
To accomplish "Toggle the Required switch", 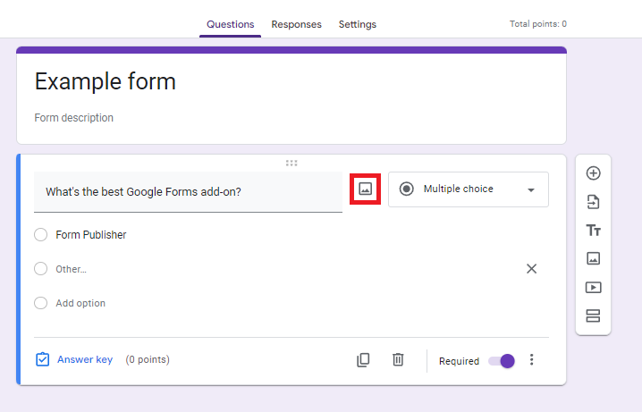I will click(502, 361).
